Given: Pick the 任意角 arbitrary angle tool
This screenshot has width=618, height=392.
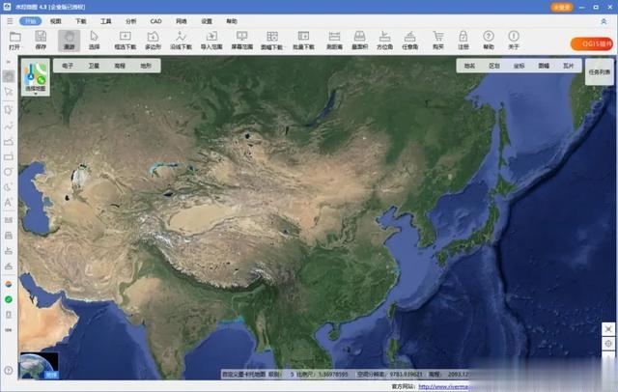Looking at the screenshot, I should (409, 41).
